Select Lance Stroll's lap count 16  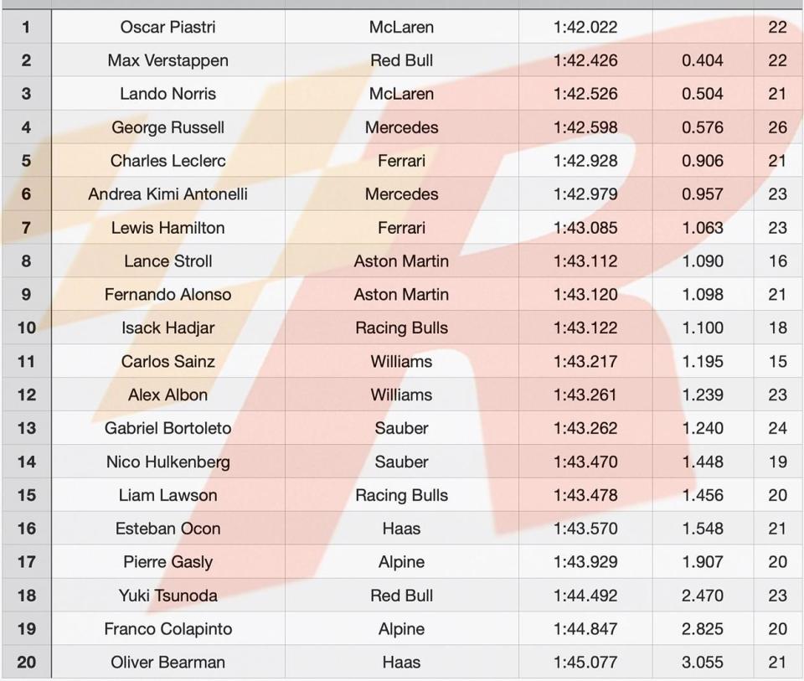778,261
